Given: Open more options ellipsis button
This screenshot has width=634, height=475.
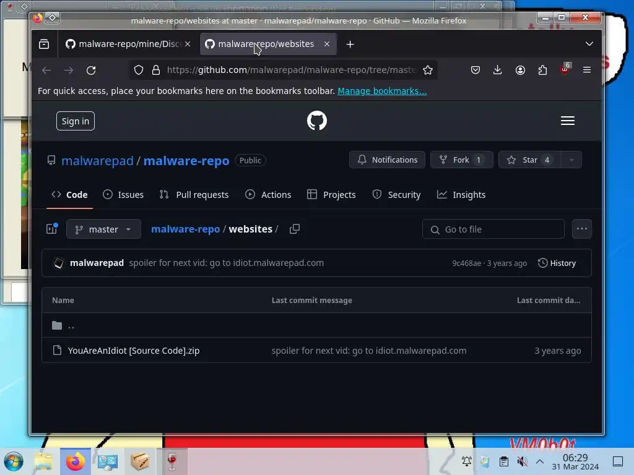Looking at the screenshot, I should point(582,229).
